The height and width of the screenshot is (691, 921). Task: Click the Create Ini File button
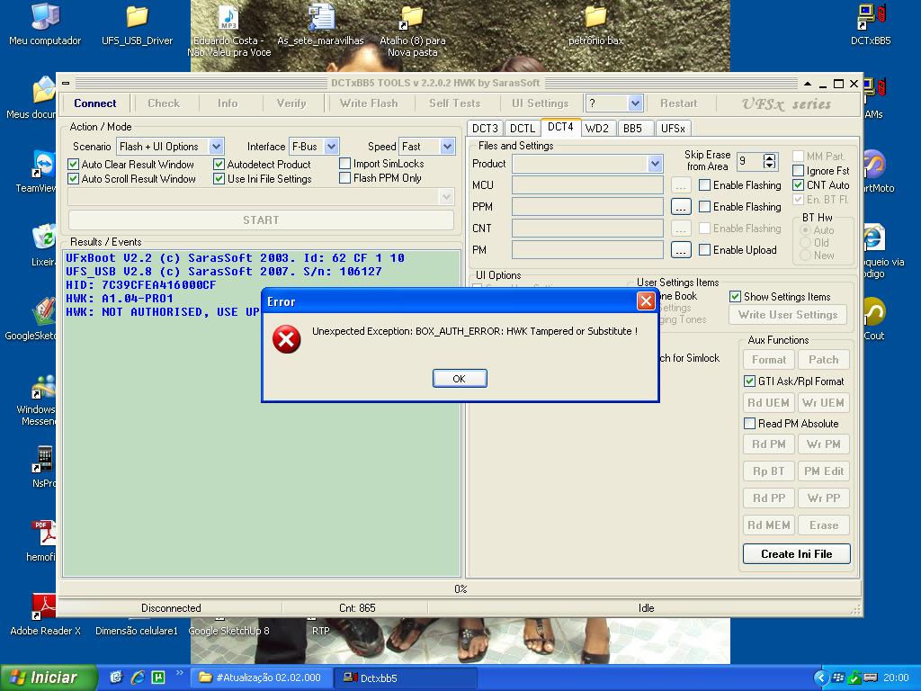click(x=797, y=554)
